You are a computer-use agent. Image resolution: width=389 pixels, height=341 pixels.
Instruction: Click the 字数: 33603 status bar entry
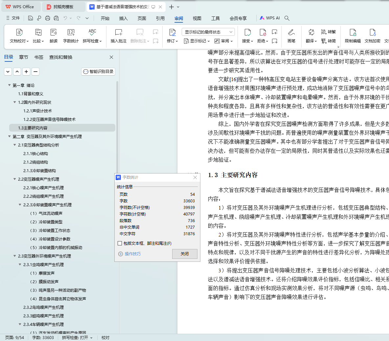click(43, 337)
